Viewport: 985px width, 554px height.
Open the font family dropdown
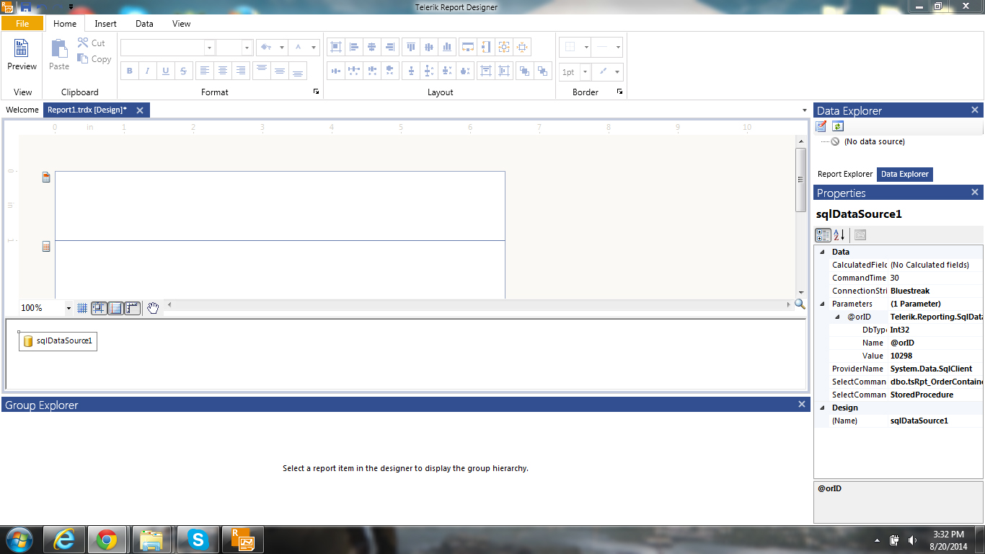(x=209, y=48)
